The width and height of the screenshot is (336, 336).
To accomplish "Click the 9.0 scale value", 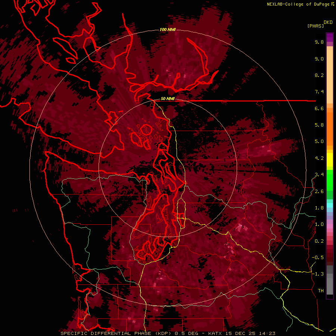I will click(x=319, y=59).
